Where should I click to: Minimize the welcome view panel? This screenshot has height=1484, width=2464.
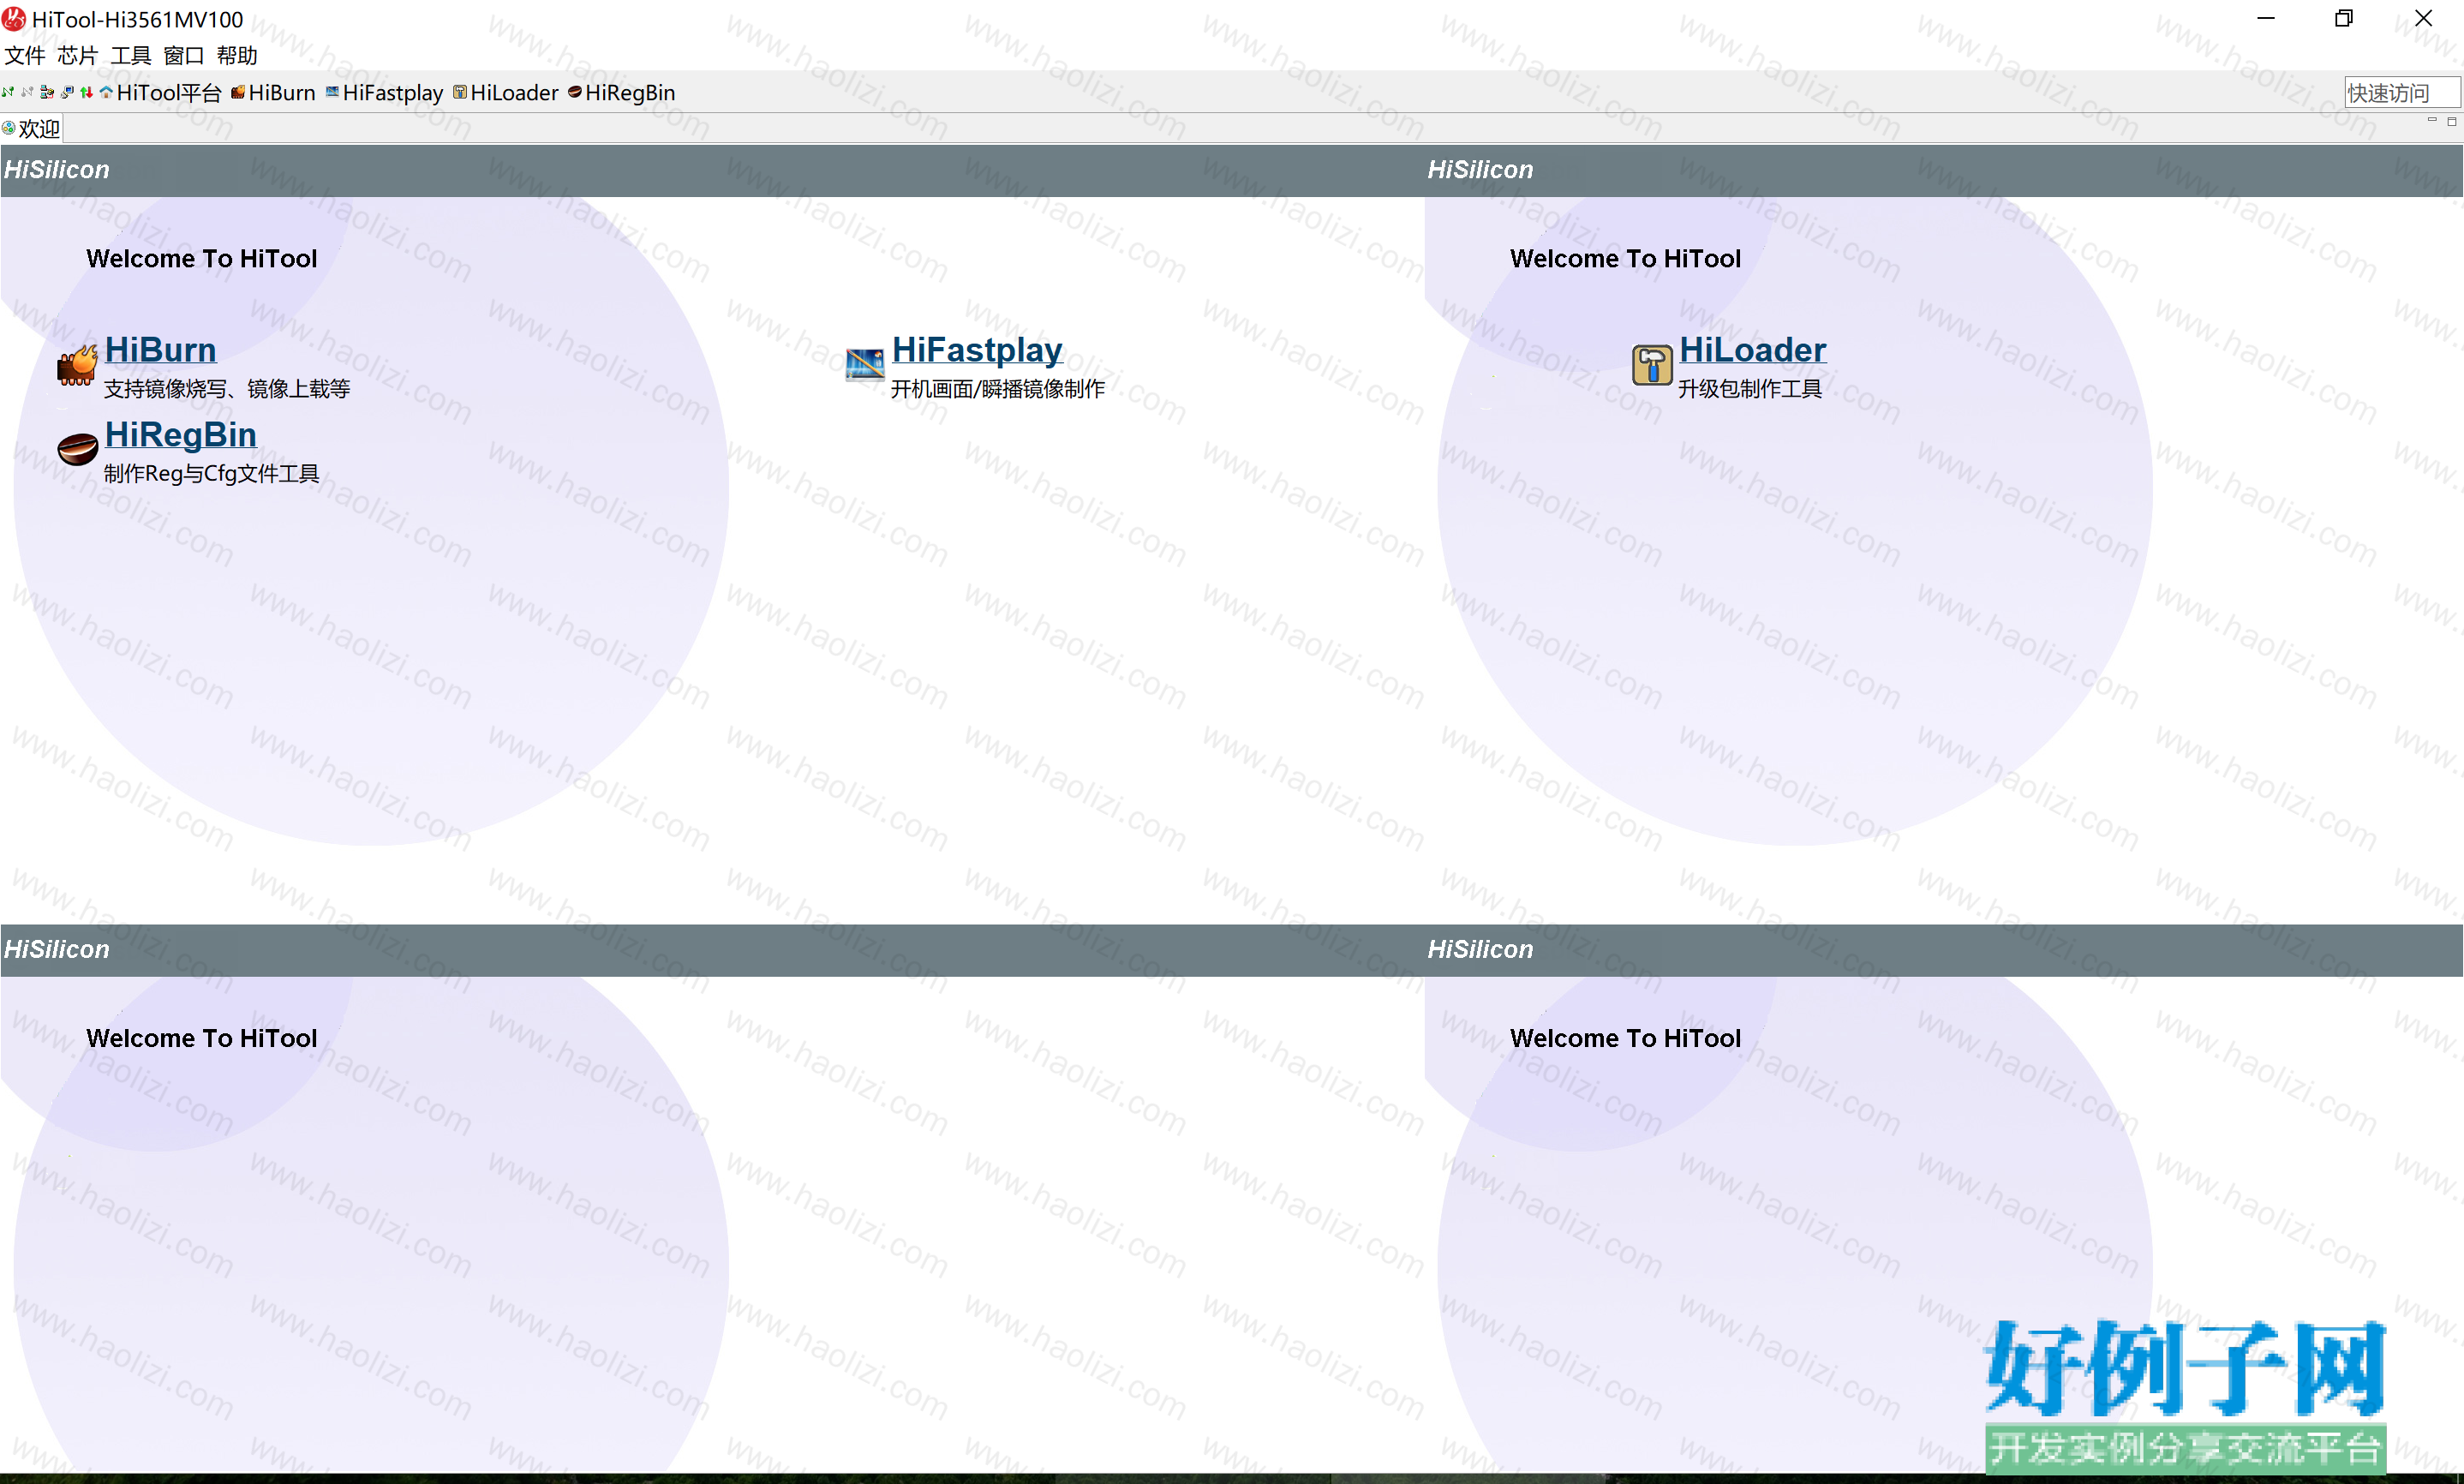pyautogui.click(x=2432, y=120)
